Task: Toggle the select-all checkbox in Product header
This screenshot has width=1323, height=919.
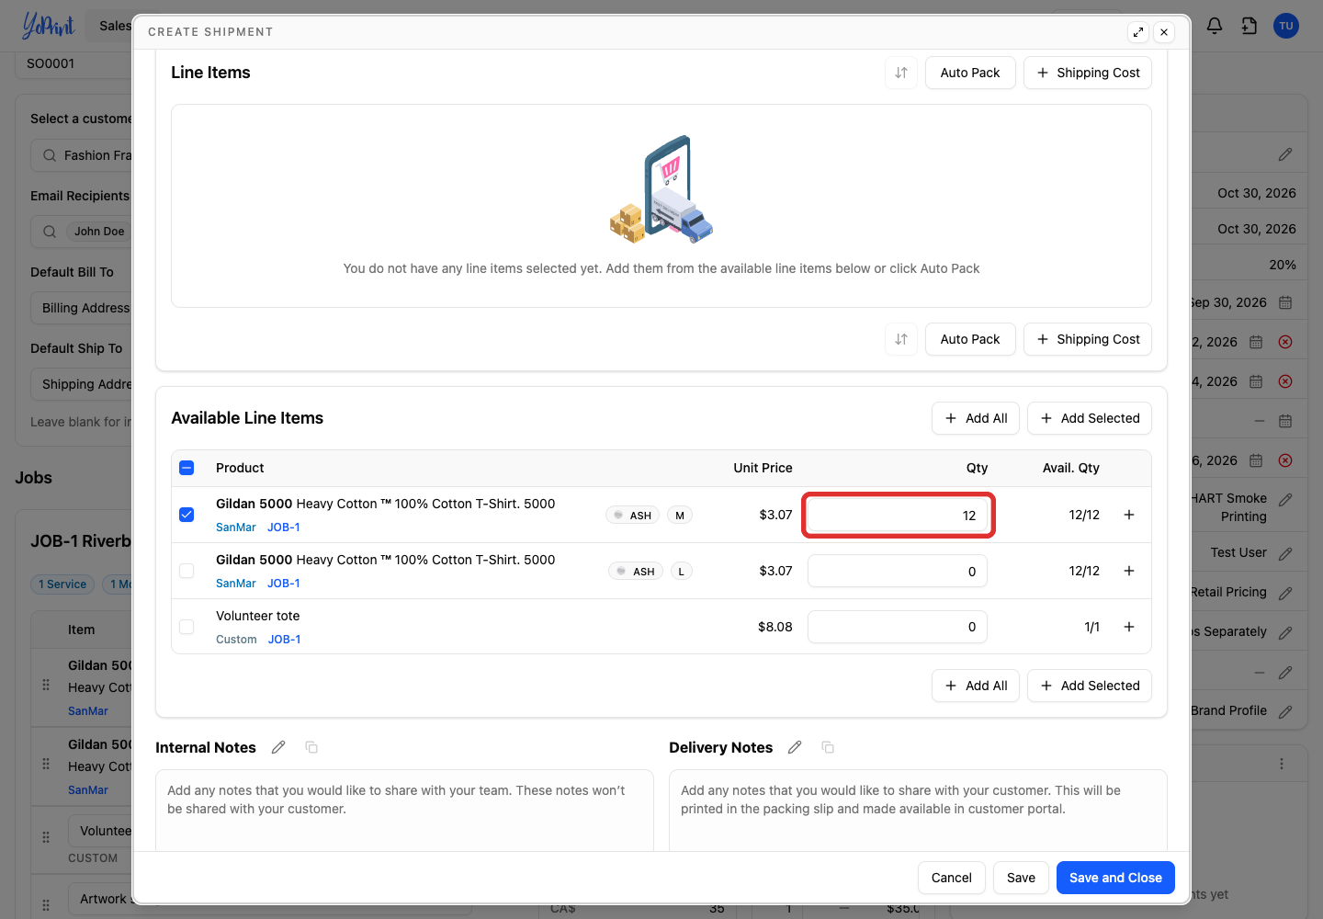Action: (x=187, y=468)
